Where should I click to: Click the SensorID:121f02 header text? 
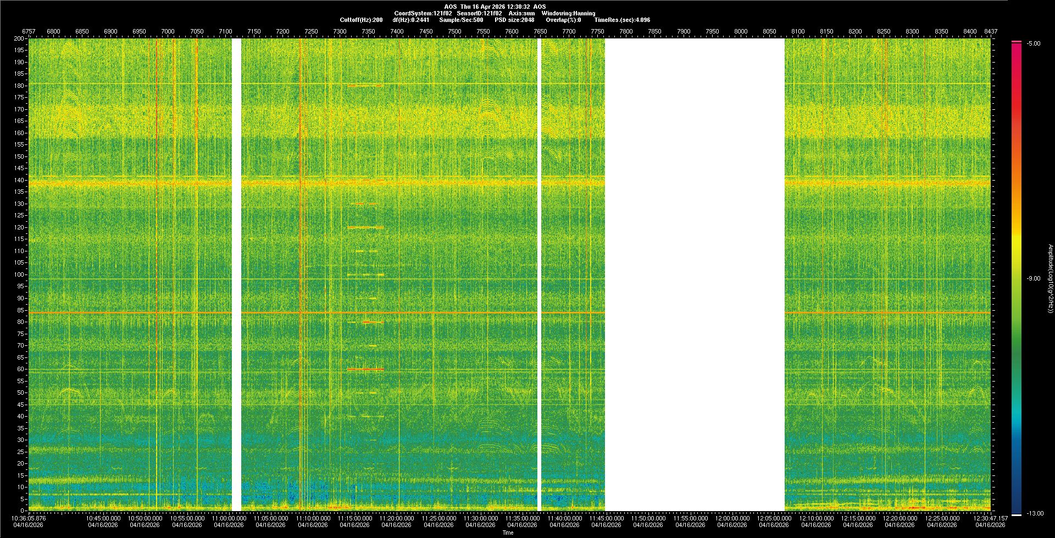tap(479, 13)
